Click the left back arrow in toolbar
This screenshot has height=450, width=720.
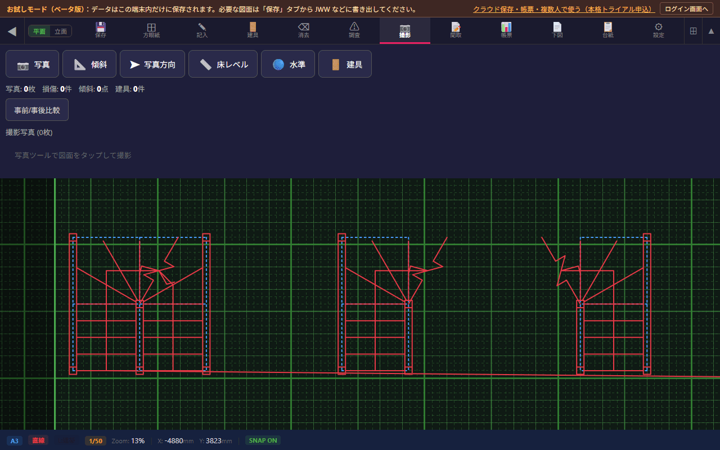pyautogui.click(x=12, y=31)
